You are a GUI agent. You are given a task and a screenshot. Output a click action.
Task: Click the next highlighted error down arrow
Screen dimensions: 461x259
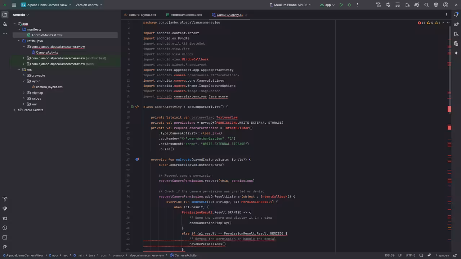[448, 23]
